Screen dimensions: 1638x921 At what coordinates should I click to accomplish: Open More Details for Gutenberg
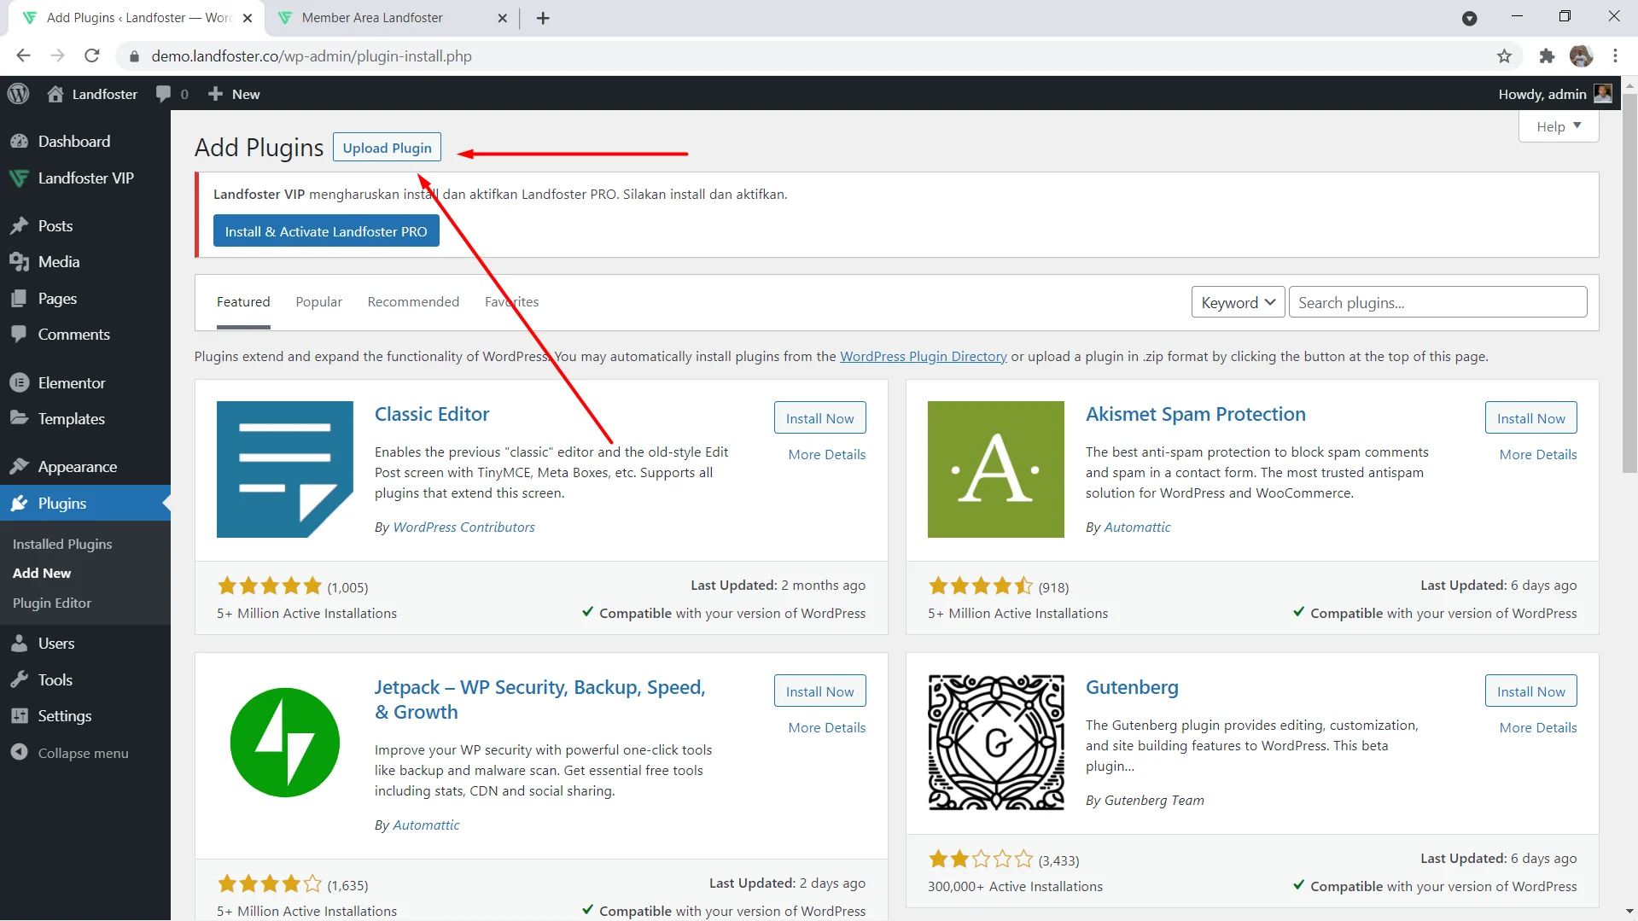click(1537, 728)
